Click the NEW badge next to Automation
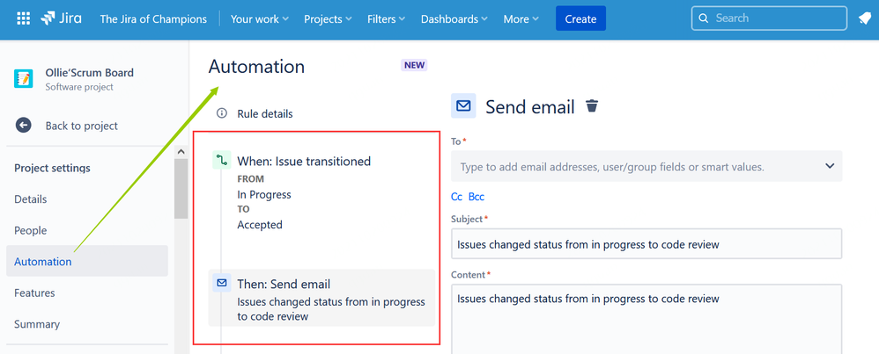Screen dimensions: 879x354 pyautogui.click(x=414, y=65)
